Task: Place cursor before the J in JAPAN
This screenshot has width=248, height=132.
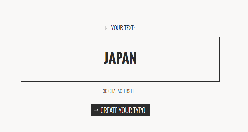Action: coord(104,59)
